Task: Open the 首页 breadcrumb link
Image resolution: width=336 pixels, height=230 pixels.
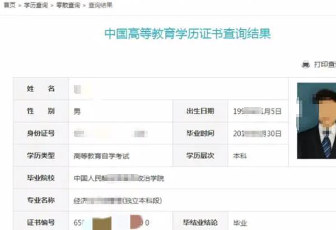Action: pos(10,5)
